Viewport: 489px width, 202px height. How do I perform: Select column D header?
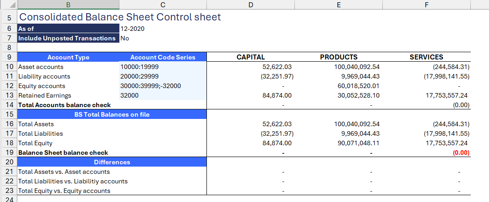click(x=251, y=5)
